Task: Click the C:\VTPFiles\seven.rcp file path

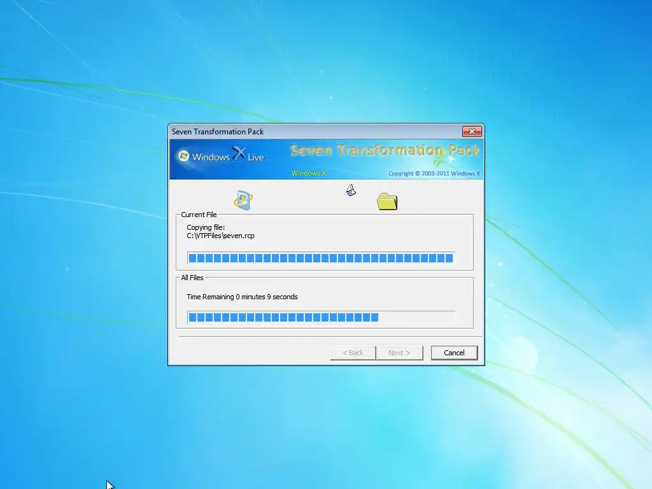Action: 220,236
